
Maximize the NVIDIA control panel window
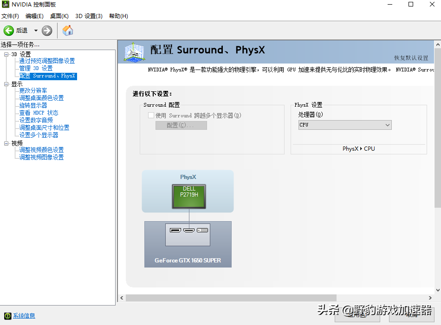point(411,4)
